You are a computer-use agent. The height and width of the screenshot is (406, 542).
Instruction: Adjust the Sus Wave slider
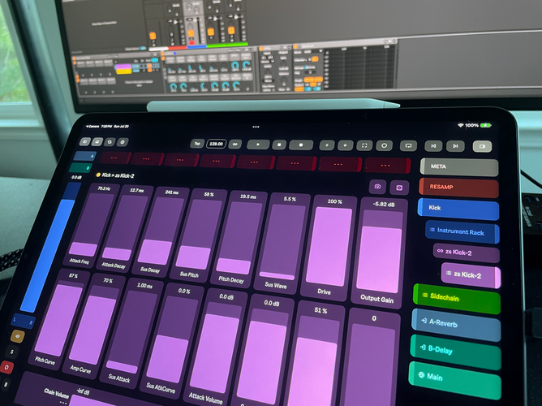tap(282, 242)
